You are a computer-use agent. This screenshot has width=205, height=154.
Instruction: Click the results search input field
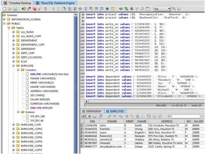pyautogui.click(x=186, y=116)
